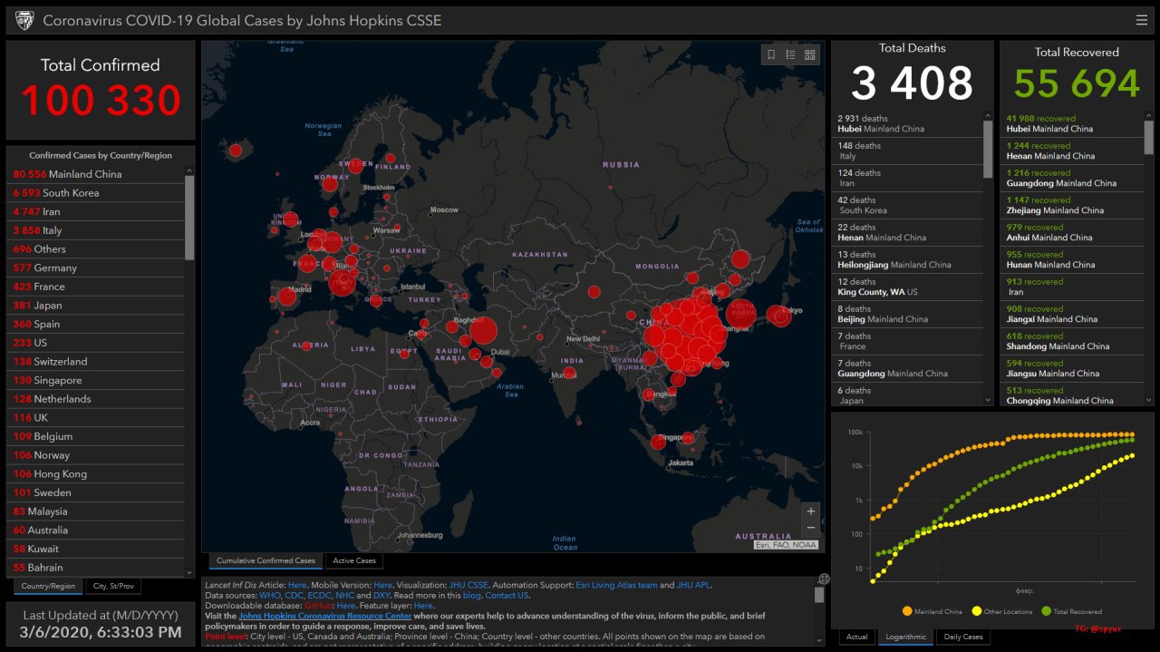
Task: Open the Contact US link
Action: point(507,595)
